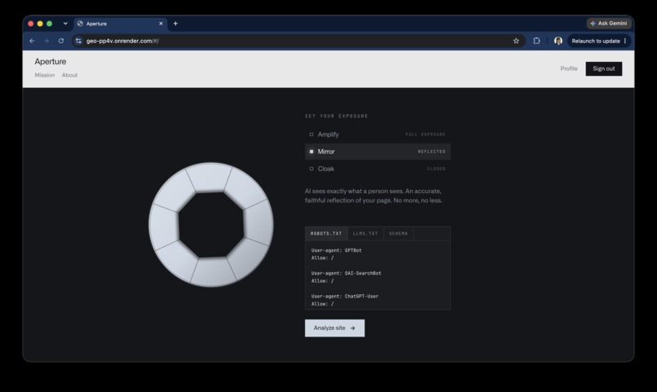Click Relaunch to update
The width and height of the screenshot is (657, 392).
tap(595, 41)
